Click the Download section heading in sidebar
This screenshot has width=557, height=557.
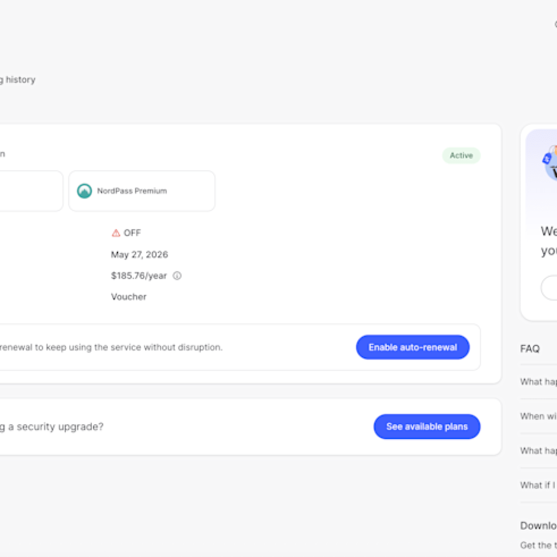(538, 525)
